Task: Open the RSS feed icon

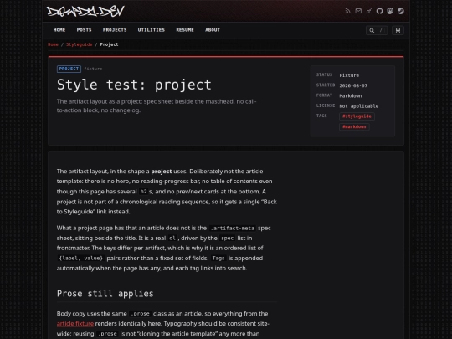Action: pyautogui.click(x=347, y=11)
